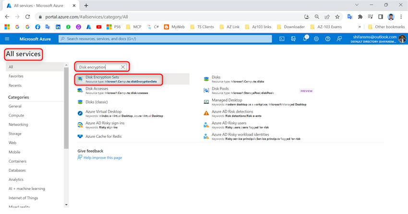Click the sidebar scroll down arrow
Screen dimensions: 408x214
pyautogui.click(x=66, y=204)
